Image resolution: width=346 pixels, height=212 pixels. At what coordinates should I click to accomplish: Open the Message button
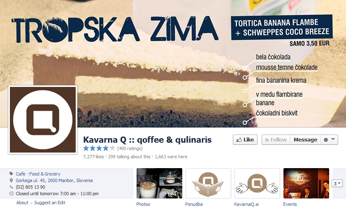305,140
